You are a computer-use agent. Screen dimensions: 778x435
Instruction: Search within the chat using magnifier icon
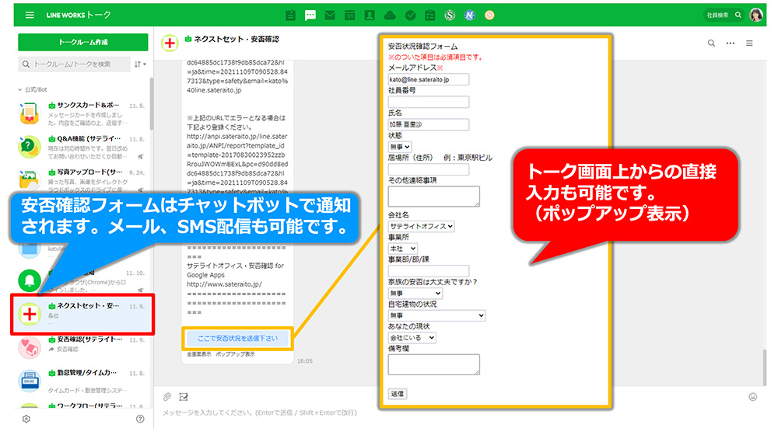[711, 43]
